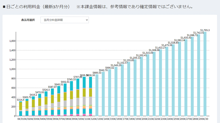
Task: Click the forecast bar labeled $1,422.27
Action: coord(160,83)
